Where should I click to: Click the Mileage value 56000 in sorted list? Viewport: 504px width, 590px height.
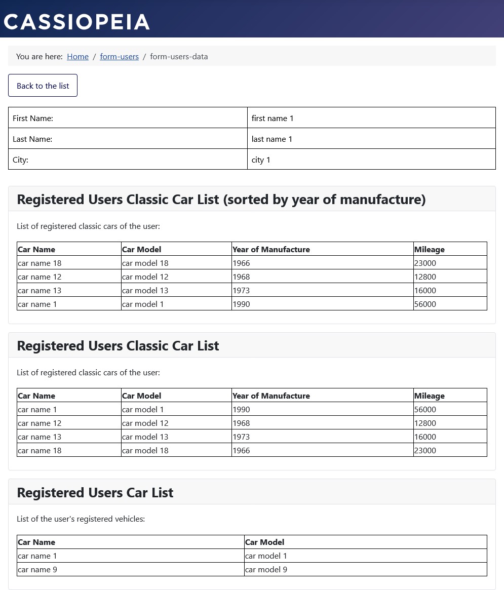coord(425,303)
